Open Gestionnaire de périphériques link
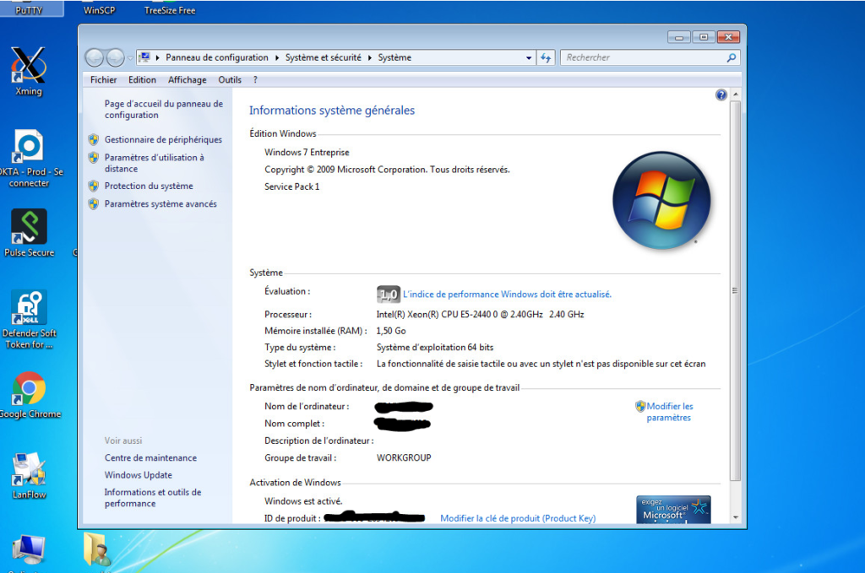 [x=163, y=139]
